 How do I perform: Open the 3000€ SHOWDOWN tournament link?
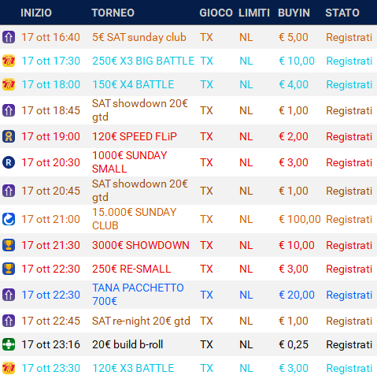(x=141, y=245)
